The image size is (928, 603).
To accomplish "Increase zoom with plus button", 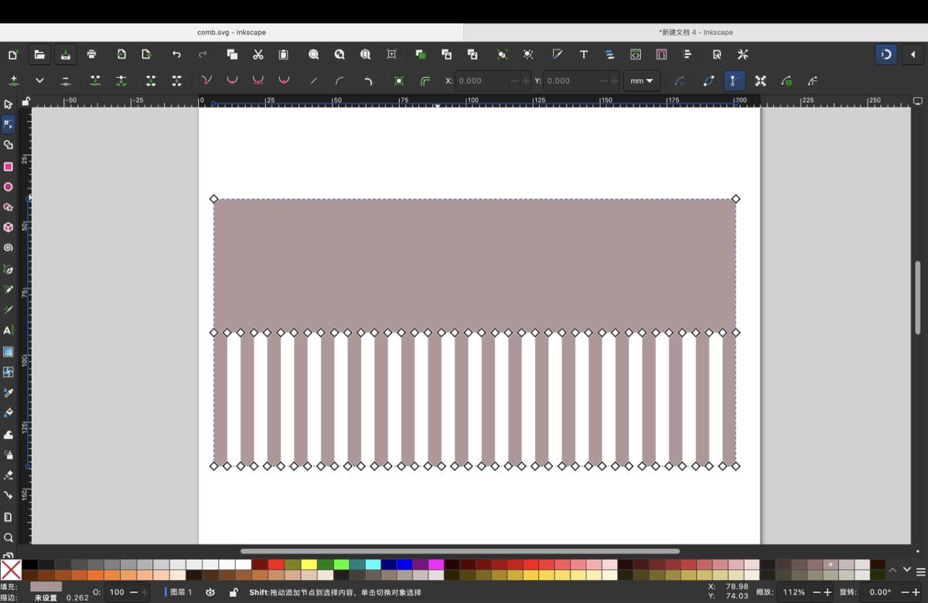I will (828, 592).
